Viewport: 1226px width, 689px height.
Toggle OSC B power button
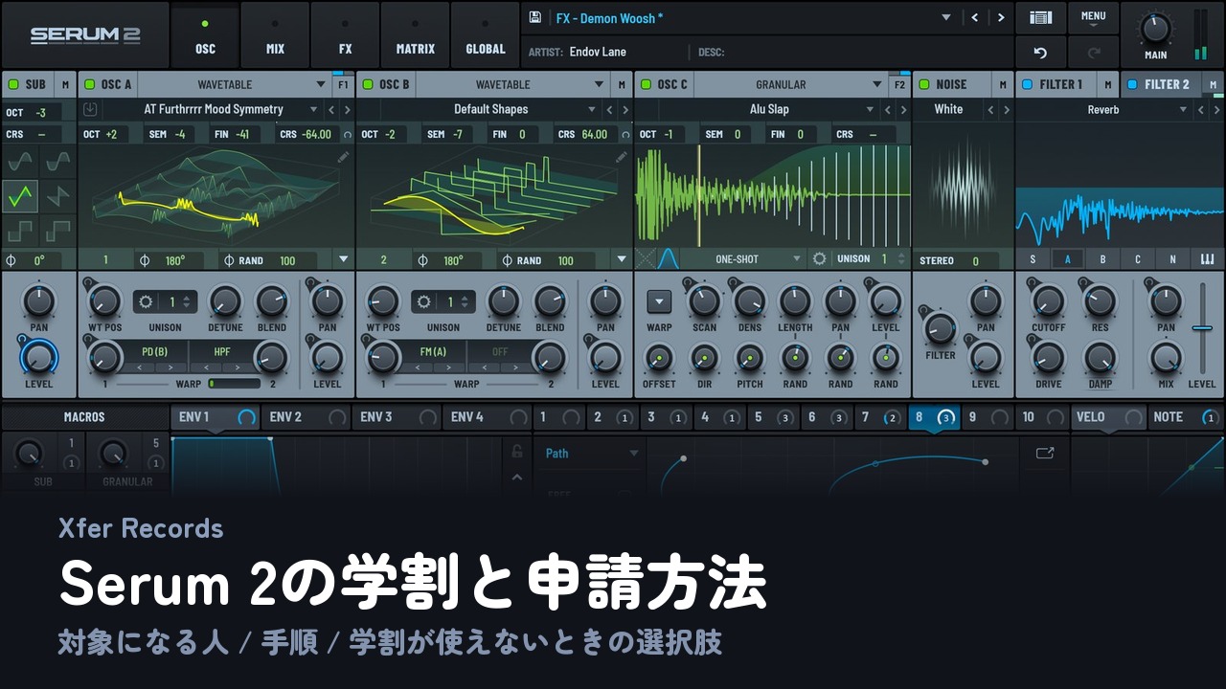[x=368, y=84]
